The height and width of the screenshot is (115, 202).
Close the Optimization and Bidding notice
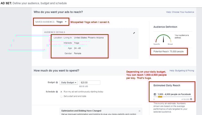pos(139,111)
